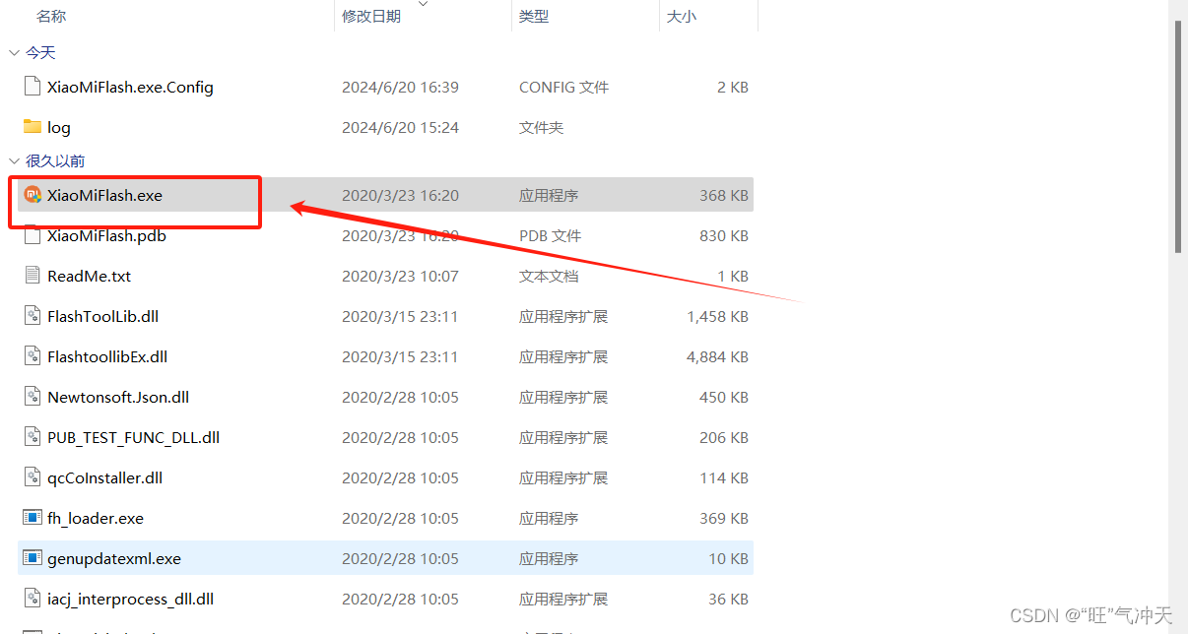Click the XiaoMiFlash.exe application icon
This screenshot has width=1188, height=634.
[x=33, y=195]
